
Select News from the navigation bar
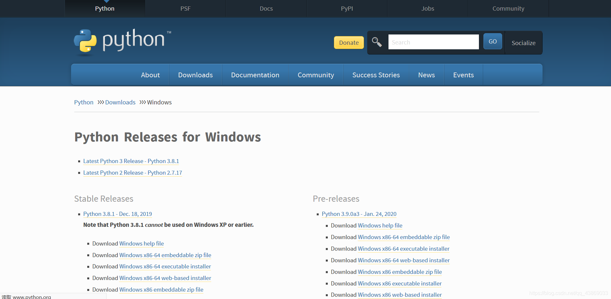[x=426, y=75]
